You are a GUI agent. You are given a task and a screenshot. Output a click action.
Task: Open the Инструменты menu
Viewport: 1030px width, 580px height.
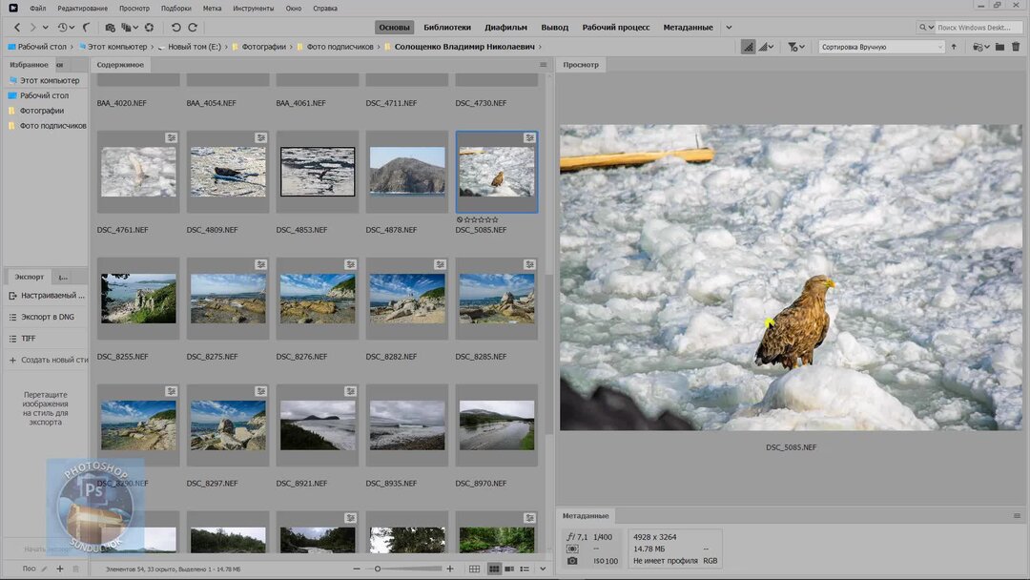coord(254,8)
